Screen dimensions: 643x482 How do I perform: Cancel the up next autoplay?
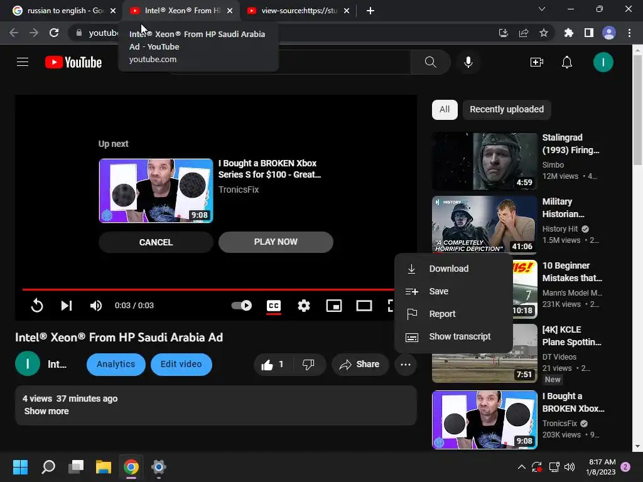156,242
